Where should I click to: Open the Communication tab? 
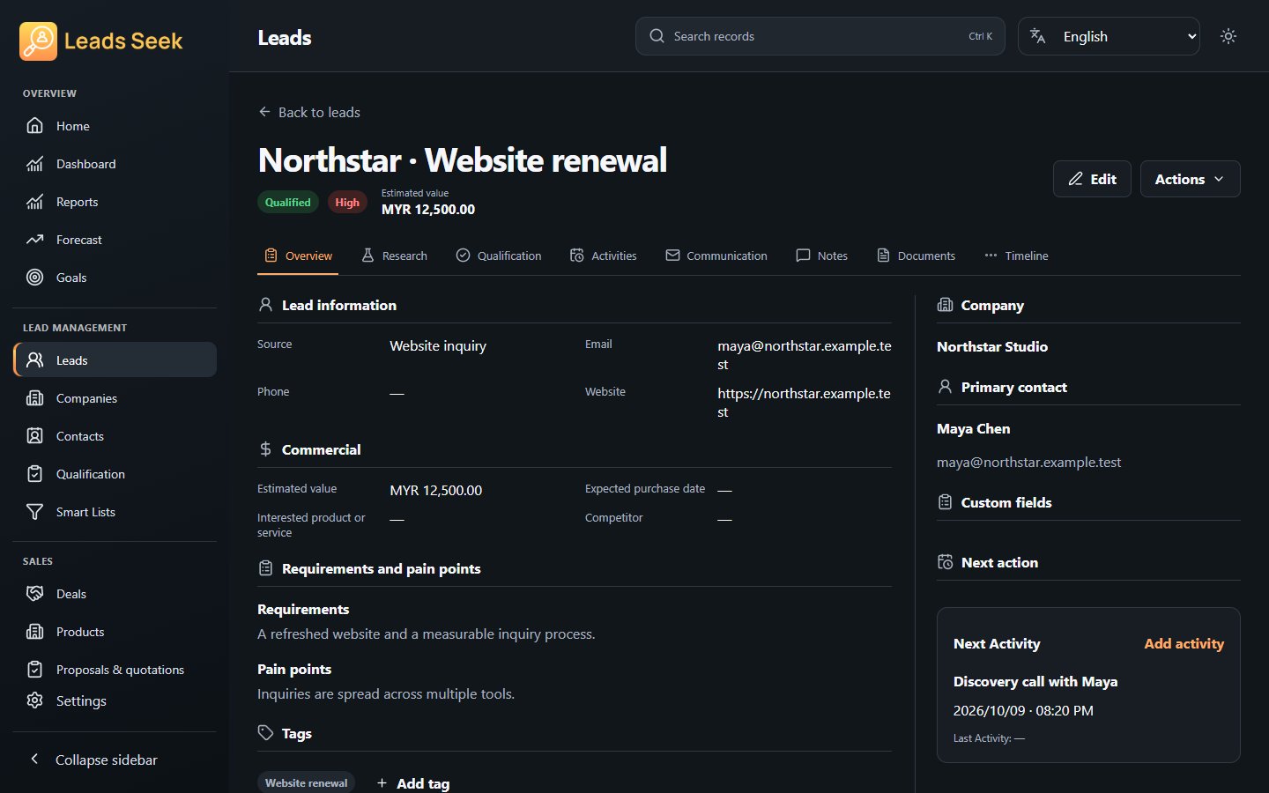716,256
